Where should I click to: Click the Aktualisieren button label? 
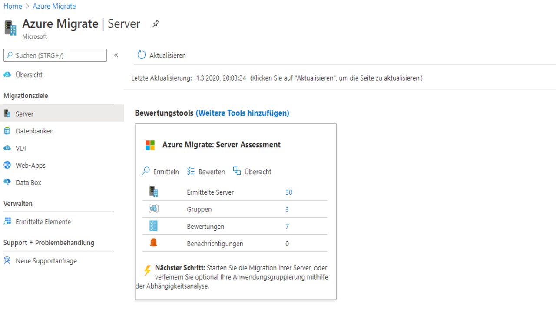pyautogui.click(x=168, y=55)
